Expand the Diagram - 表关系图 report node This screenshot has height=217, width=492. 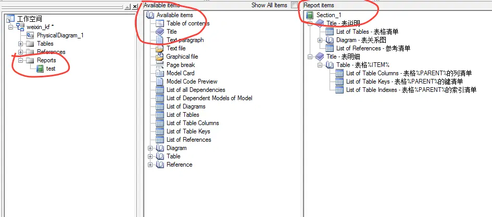[x=320, y=40]
